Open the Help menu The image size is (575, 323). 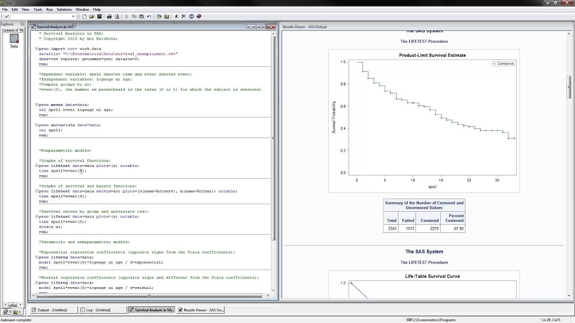[x=97, y=9]
